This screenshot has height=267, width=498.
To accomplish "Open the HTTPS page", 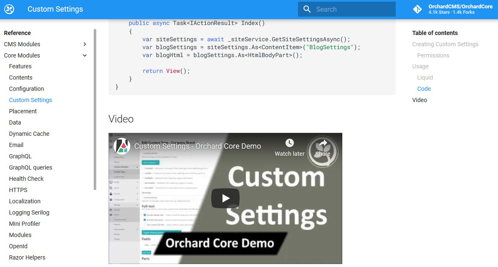I will [x=18, y=190].
